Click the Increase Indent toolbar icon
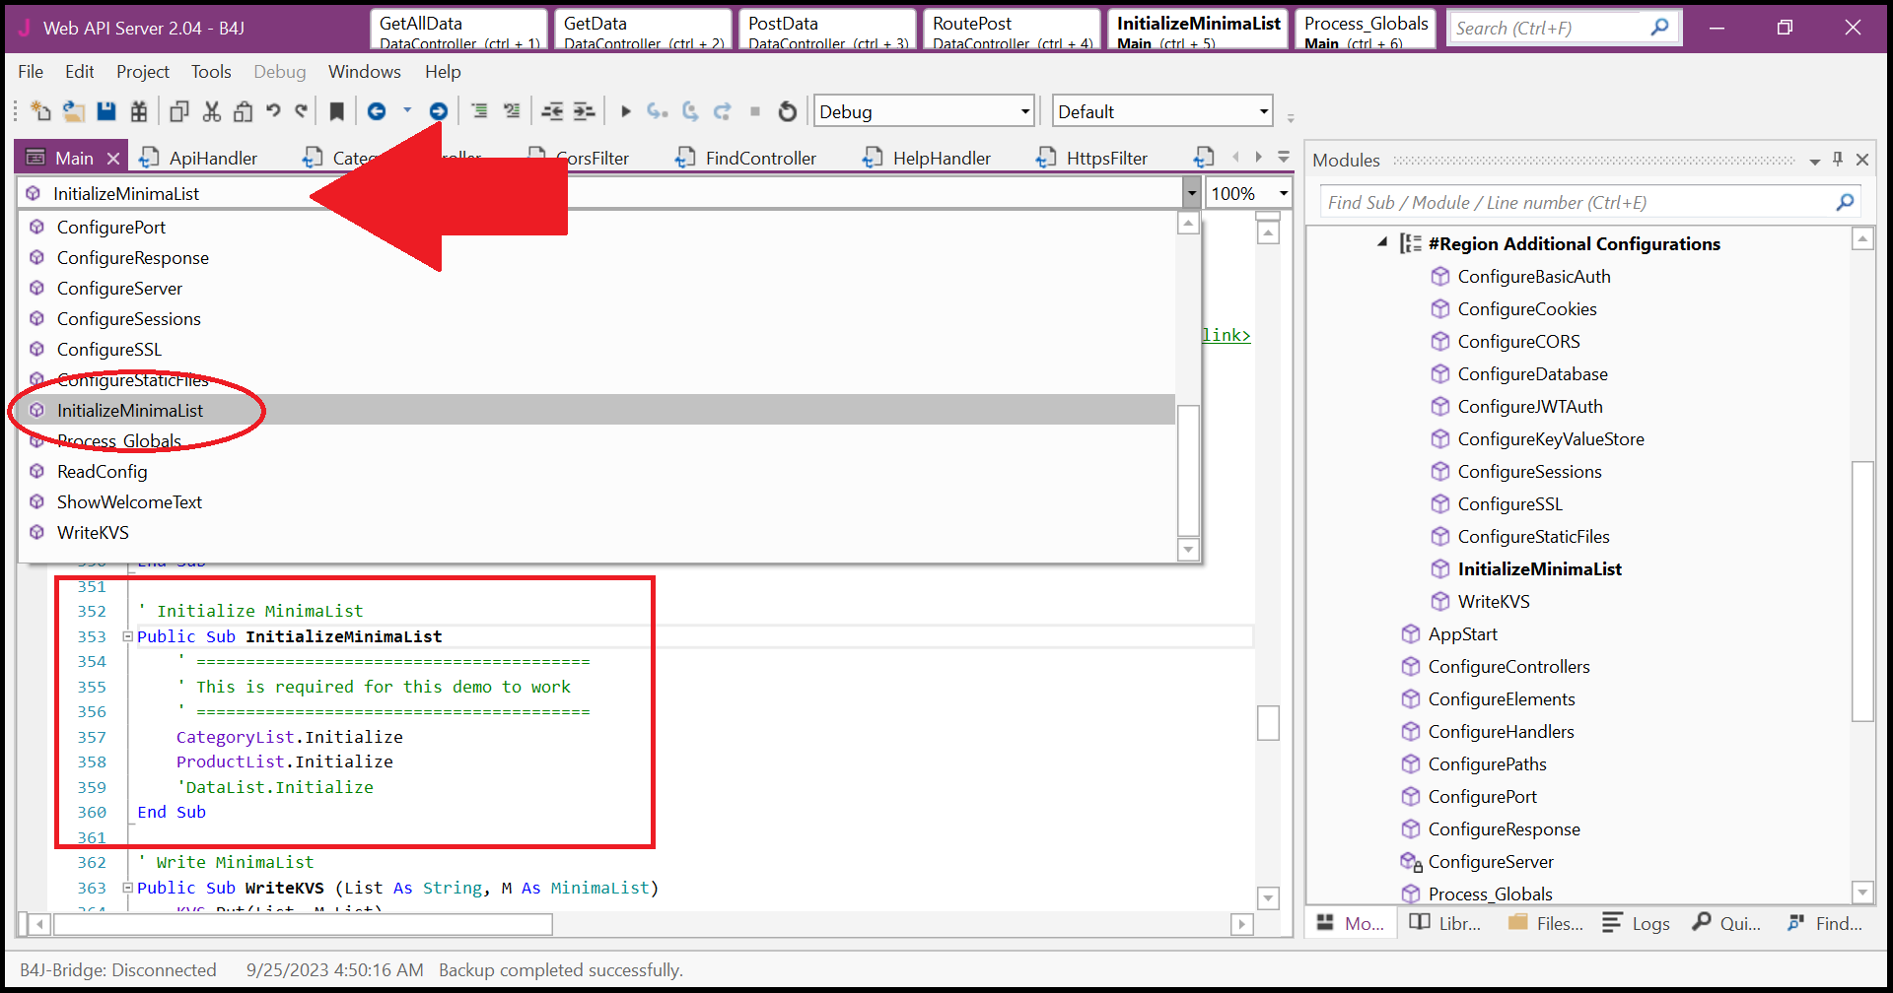Screen dimensions: 1893x993 point(585,111)
